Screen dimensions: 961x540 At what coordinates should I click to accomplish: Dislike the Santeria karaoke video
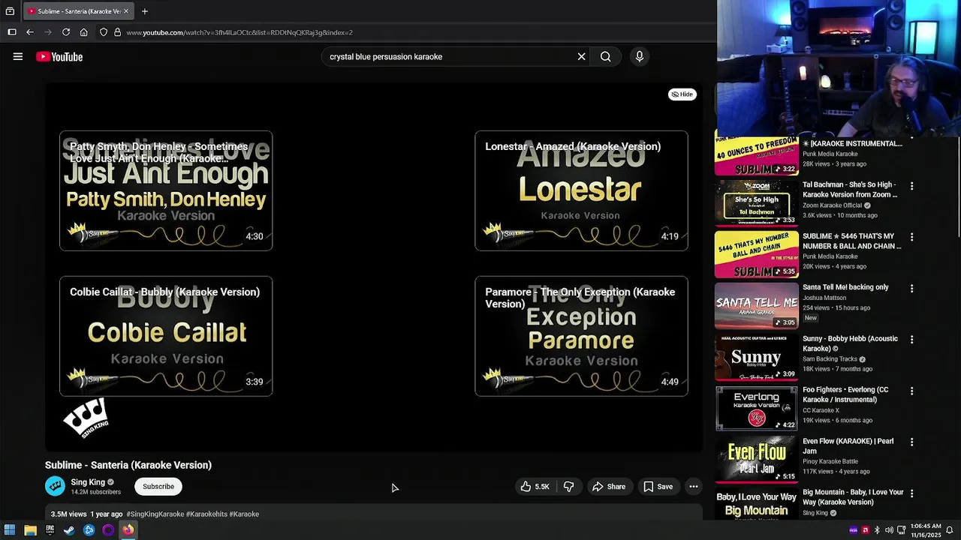pos(569,487)
